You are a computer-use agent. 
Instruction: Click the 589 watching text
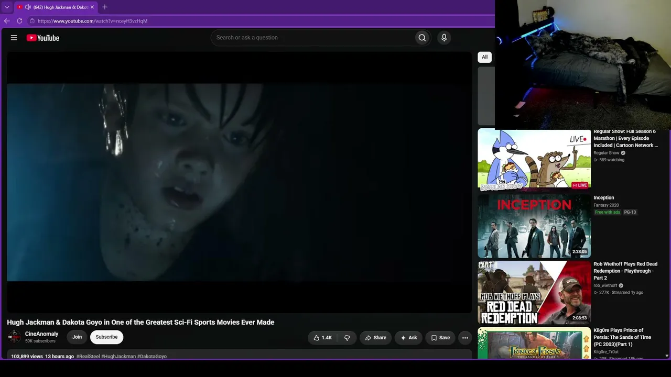pyautogui.click(x=609, y=160)
